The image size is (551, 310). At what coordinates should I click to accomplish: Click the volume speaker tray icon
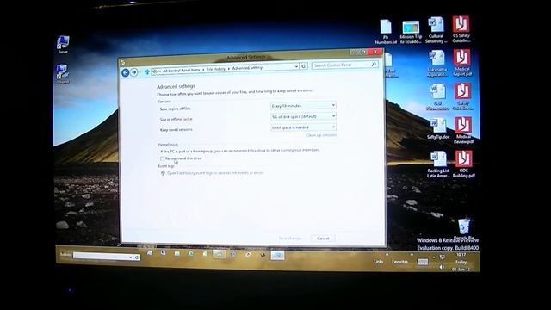click(442, 267)
